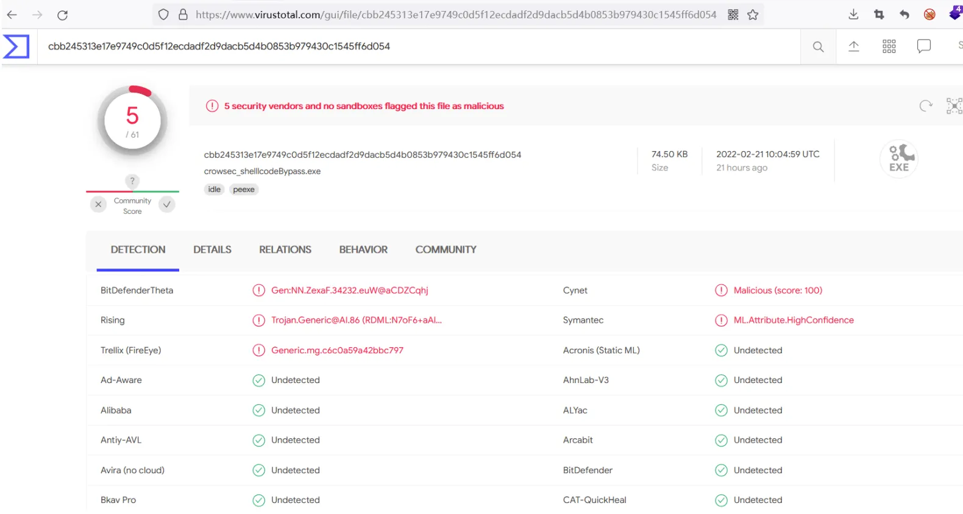Click Cynet result 'Malicious (score: 100)'
The height and width of the screenshot is (514, 963).
pyautogui.click(x=778, y=290)
